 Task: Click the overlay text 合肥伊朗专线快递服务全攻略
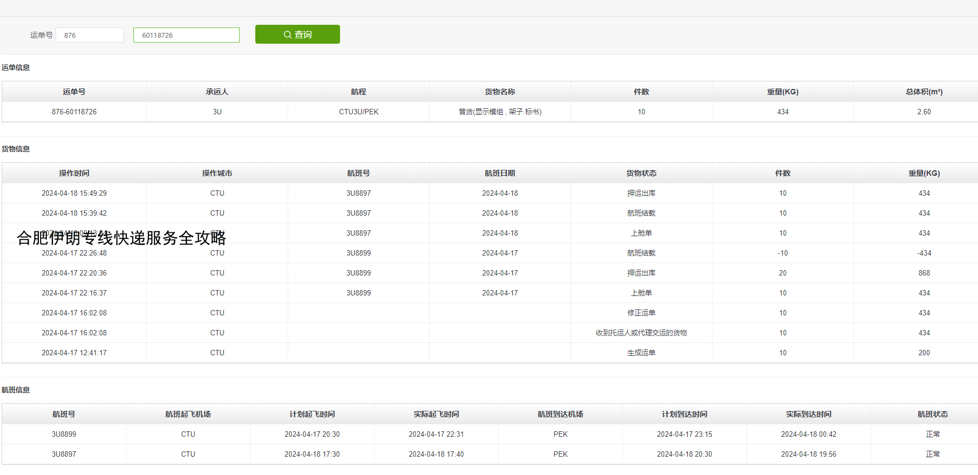click(x=121, y=238)
